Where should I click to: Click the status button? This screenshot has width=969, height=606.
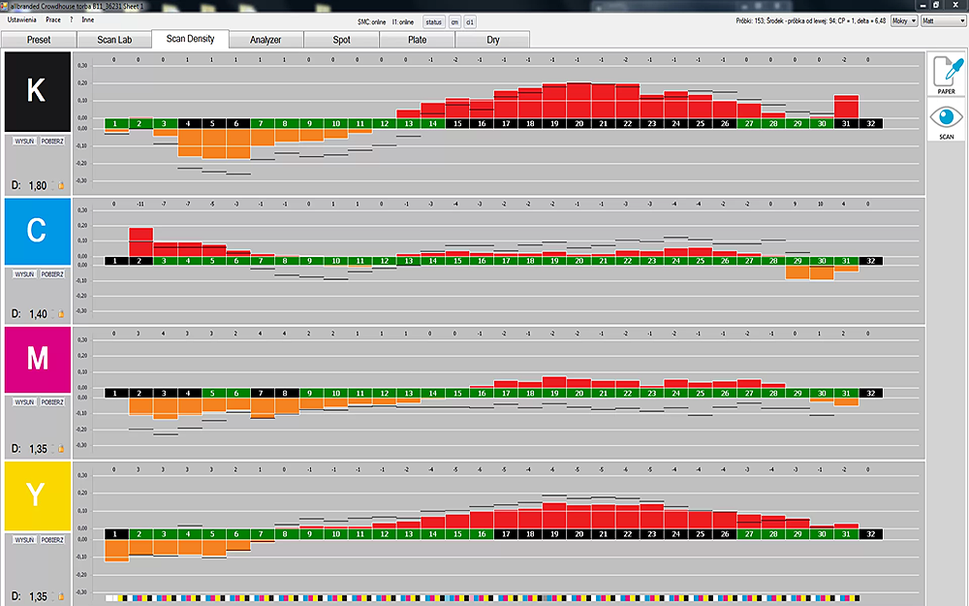(434, 21)
